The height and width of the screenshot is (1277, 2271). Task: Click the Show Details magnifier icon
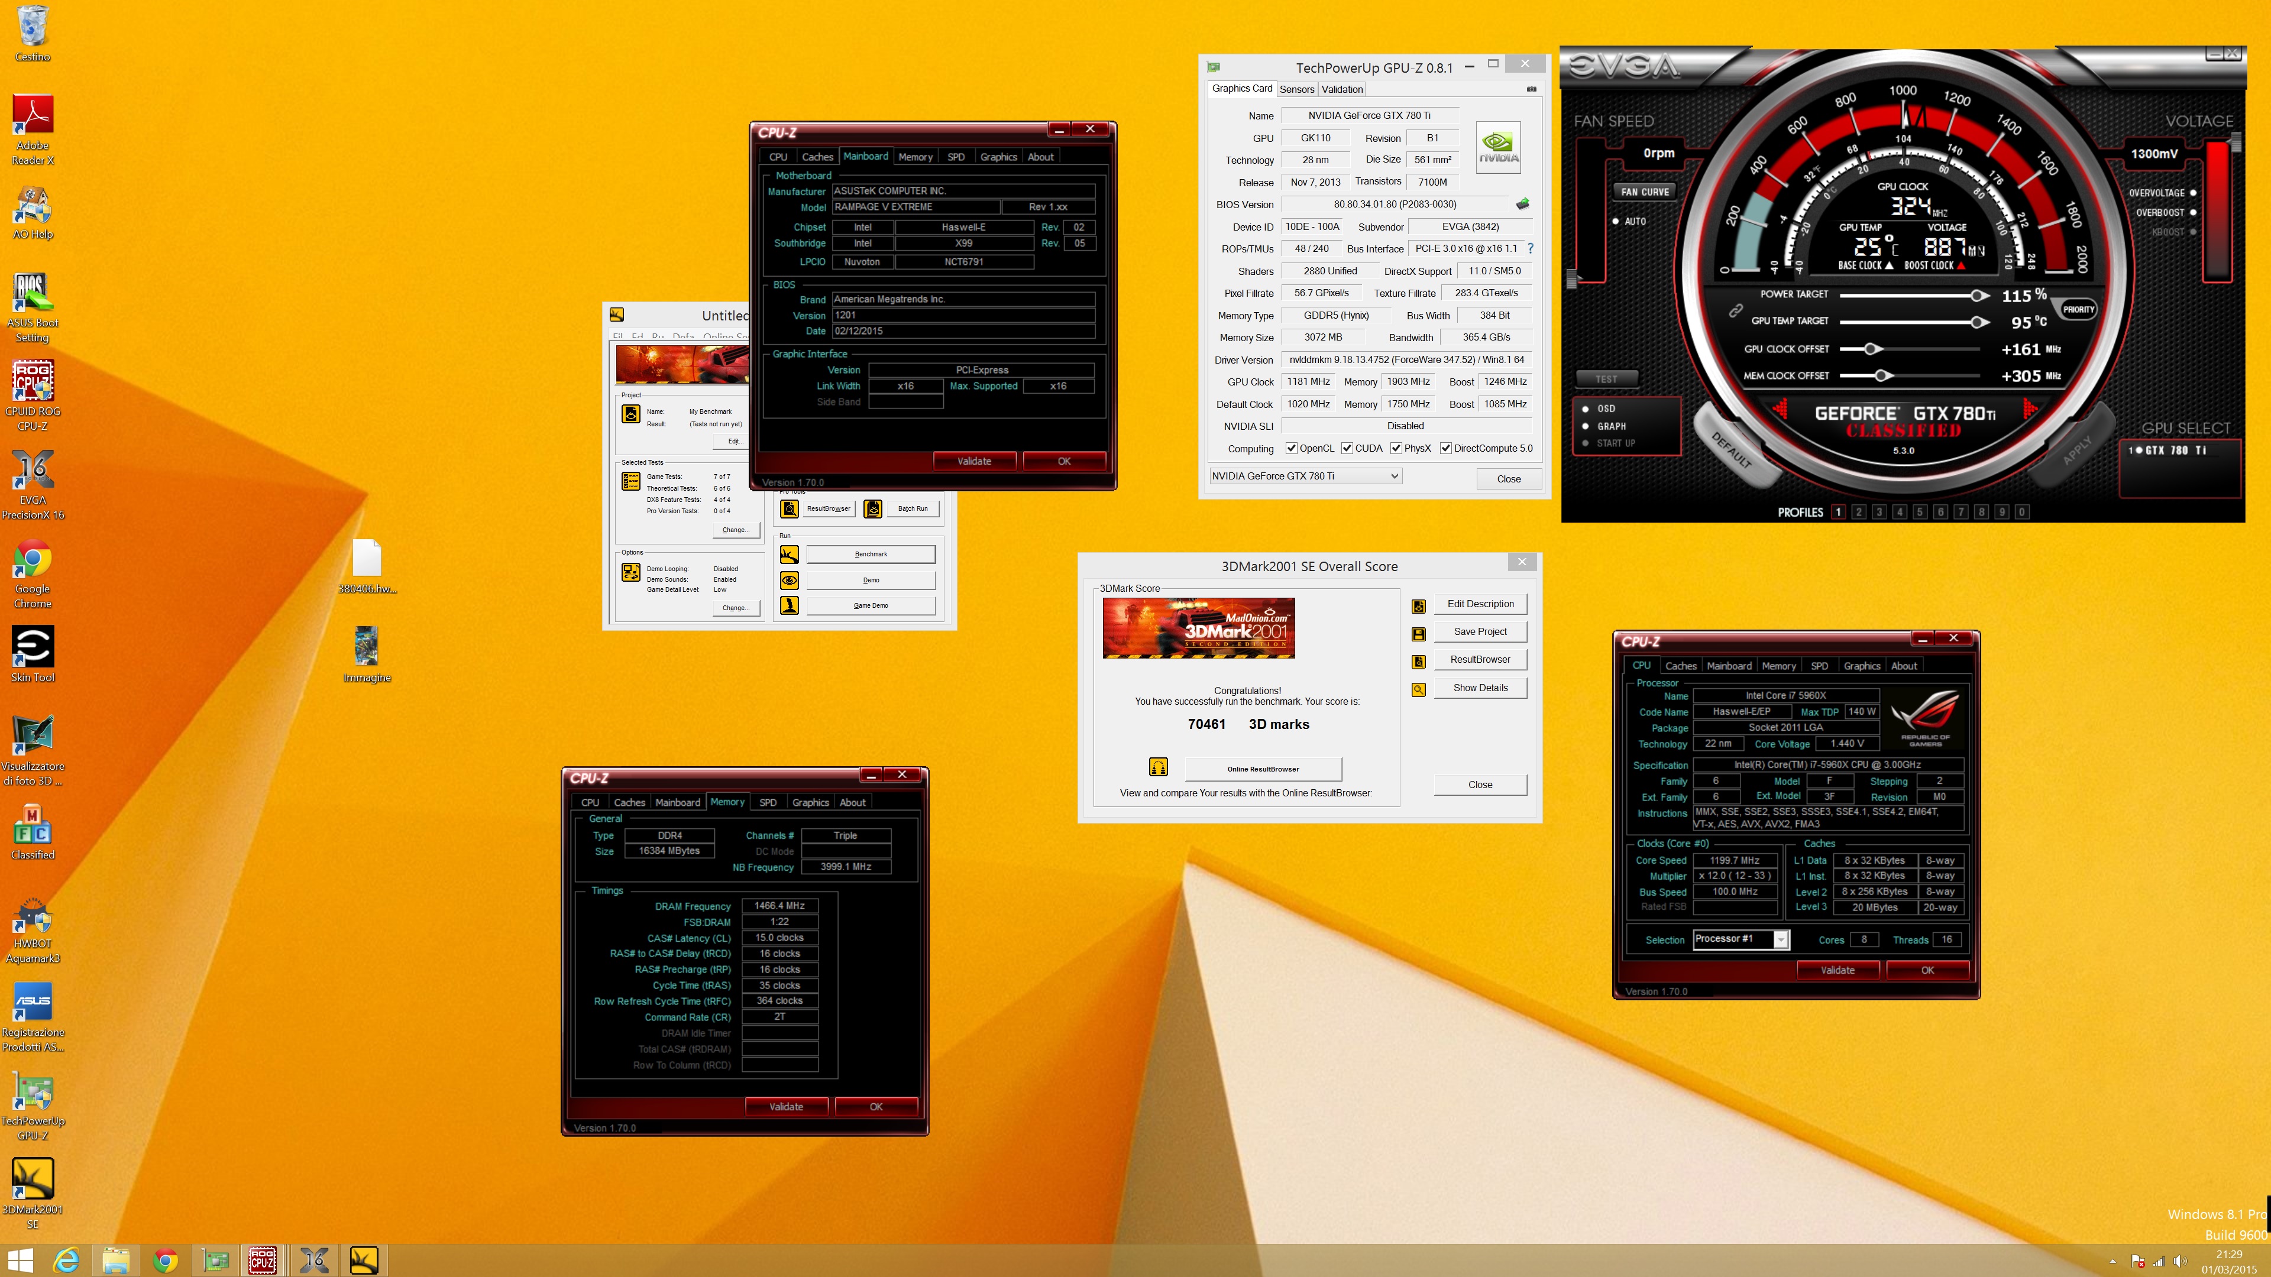coord(1419,689)
